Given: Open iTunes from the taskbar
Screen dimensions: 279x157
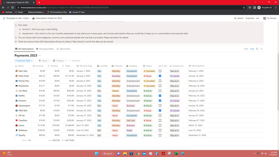Looking at the screenshot, I should (x=150, y=153).
